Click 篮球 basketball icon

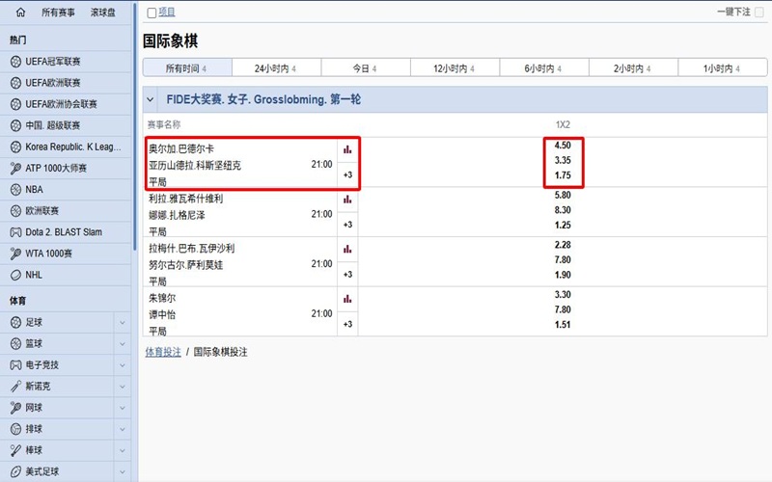tap(15, 343)
